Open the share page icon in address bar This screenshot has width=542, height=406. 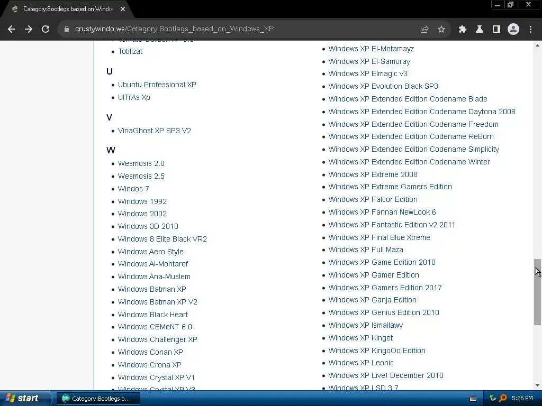424,30
